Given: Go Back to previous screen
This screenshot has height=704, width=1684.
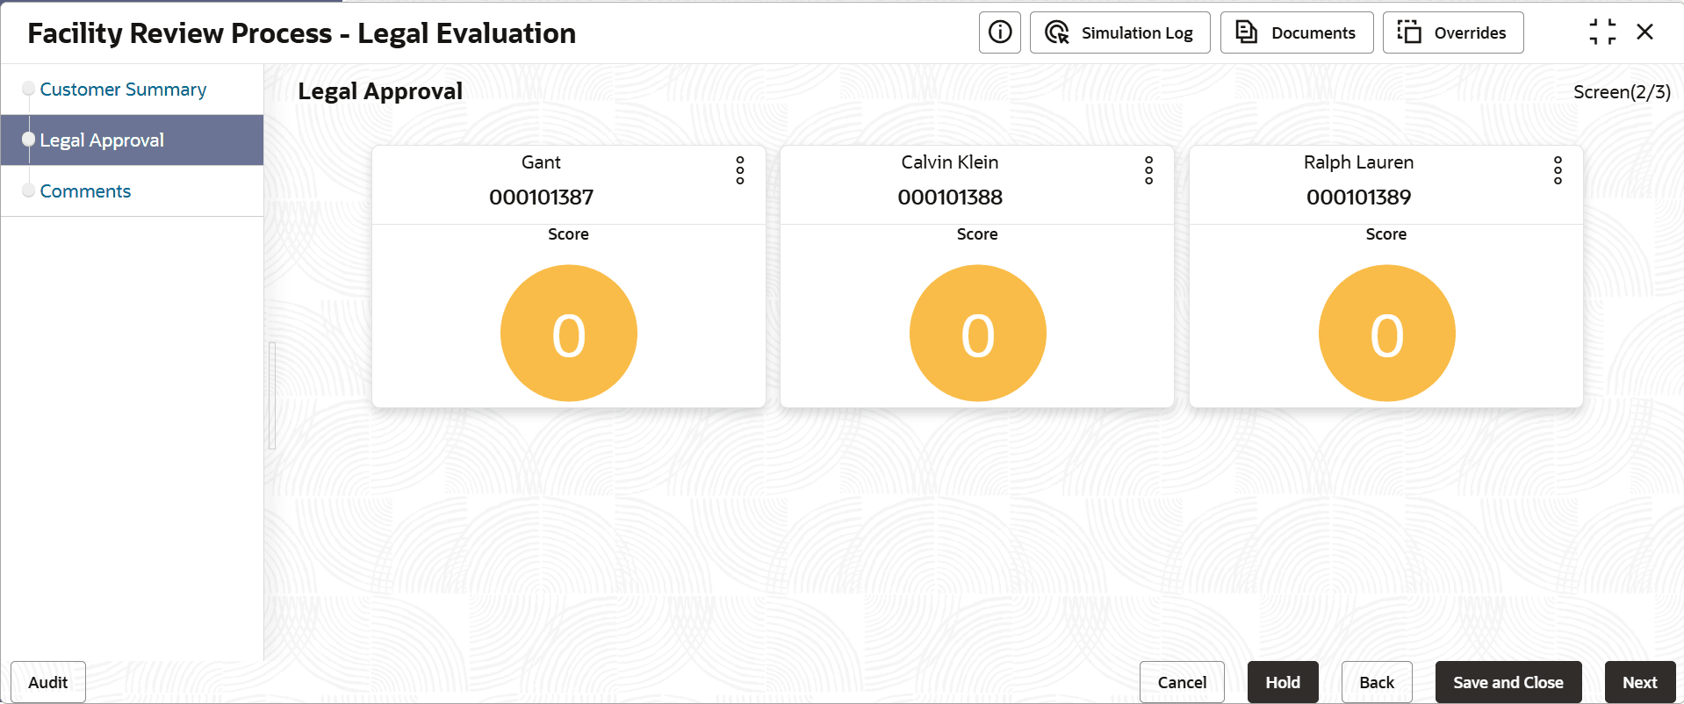Looking at the screenshot, I should pos(1377,682).
